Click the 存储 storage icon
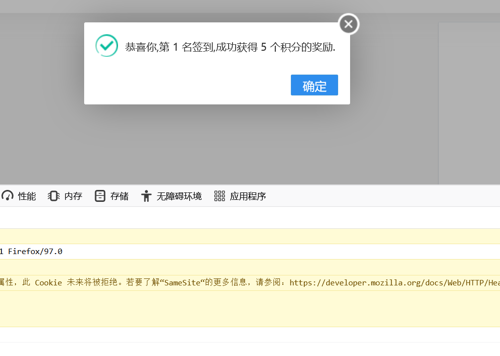500x356 pixels. click(100, 196)
